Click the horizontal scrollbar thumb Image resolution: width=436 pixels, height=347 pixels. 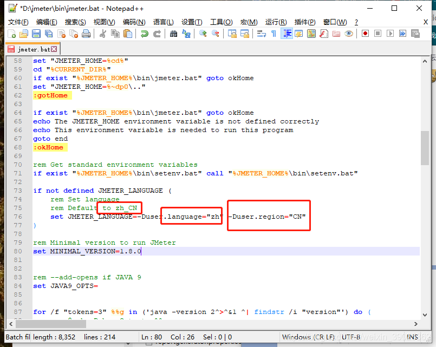tap(51, 324)
